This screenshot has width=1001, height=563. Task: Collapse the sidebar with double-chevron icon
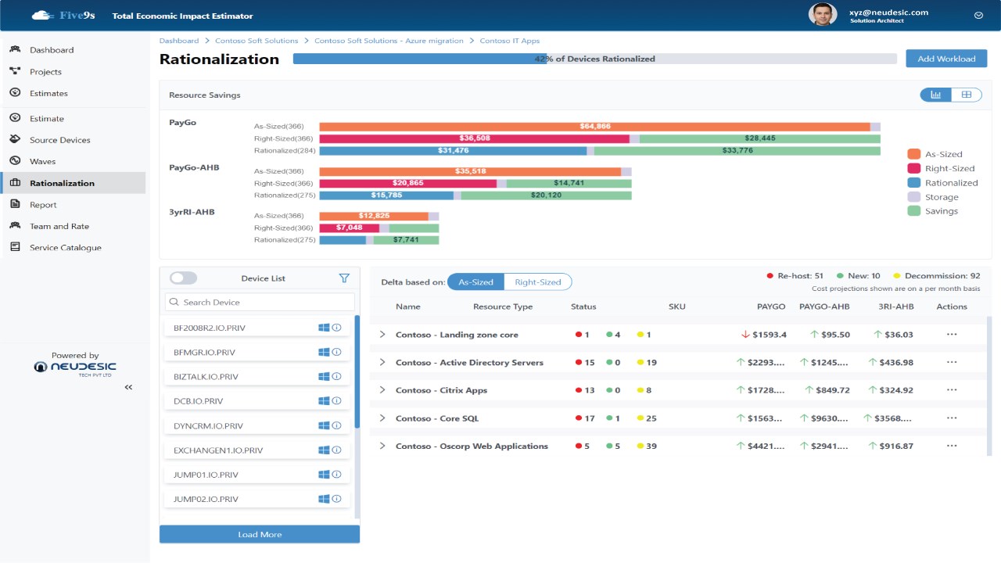click(x=128, y=387)
